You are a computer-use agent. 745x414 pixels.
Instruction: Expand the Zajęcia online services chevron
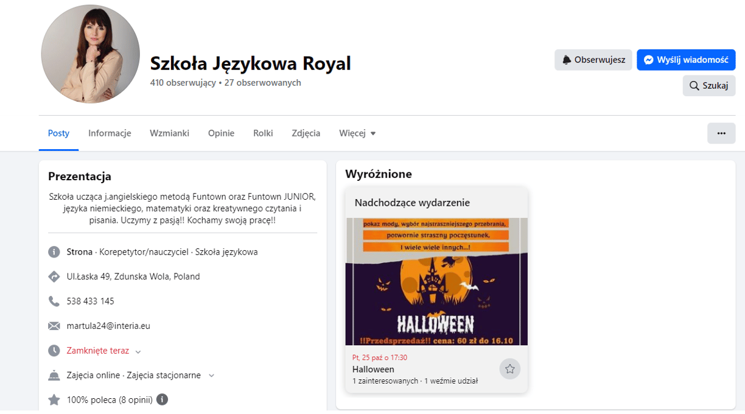tap(211, 376)
